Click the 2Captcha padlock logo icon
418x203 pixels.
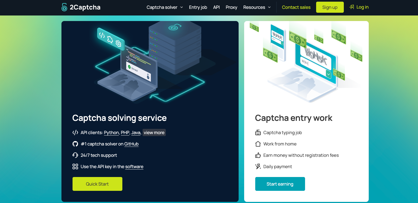coord(64,7)
